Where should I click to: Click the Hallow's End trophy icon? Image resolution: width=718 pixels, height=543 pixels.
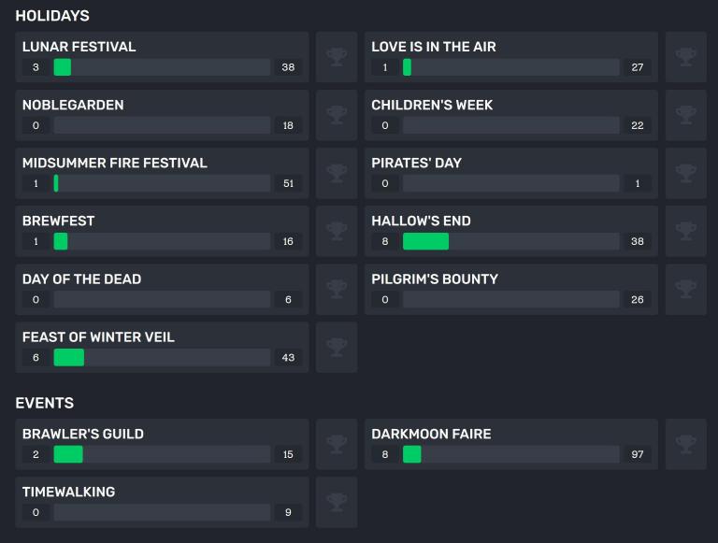coord(686,231)
